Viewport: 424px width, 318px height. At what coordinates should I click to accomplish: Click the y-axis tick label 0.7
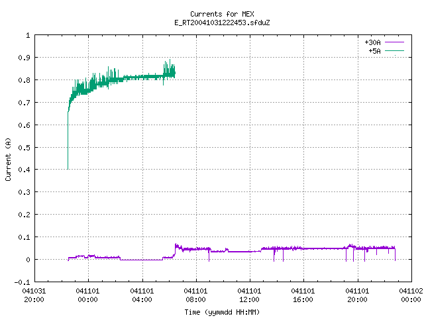[x=24, y=103]
